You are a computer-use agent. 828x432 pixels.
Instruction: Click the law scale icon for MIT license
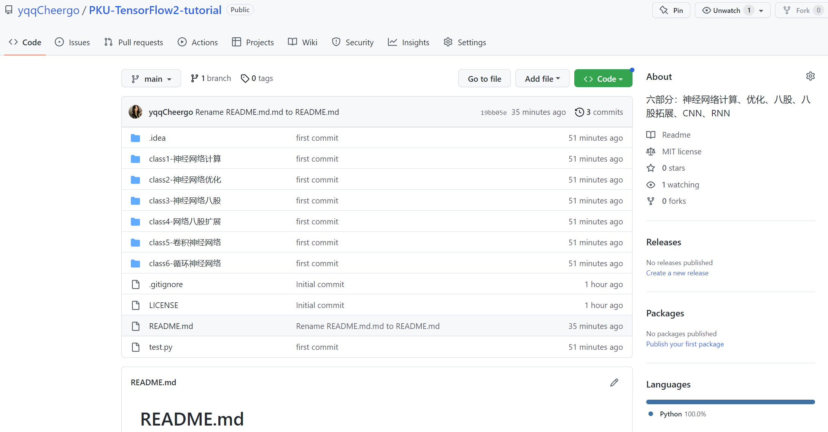coord(651,152)
